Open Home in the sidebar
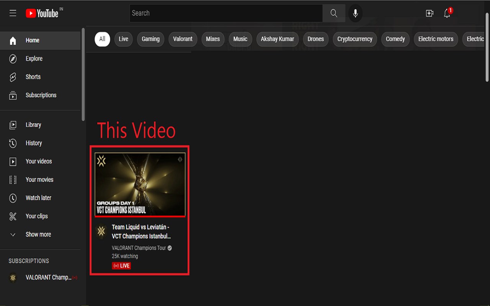 [40, 41]
